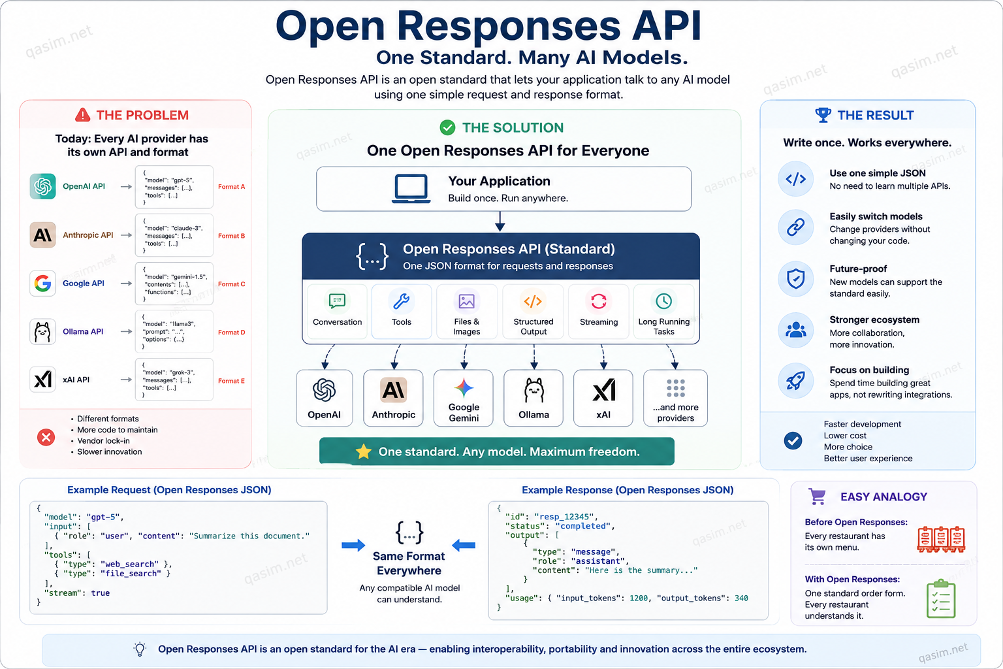Viewport: 1003px width, 669px height.
Task: Click the Example Response heading
Action: point(628,490)
